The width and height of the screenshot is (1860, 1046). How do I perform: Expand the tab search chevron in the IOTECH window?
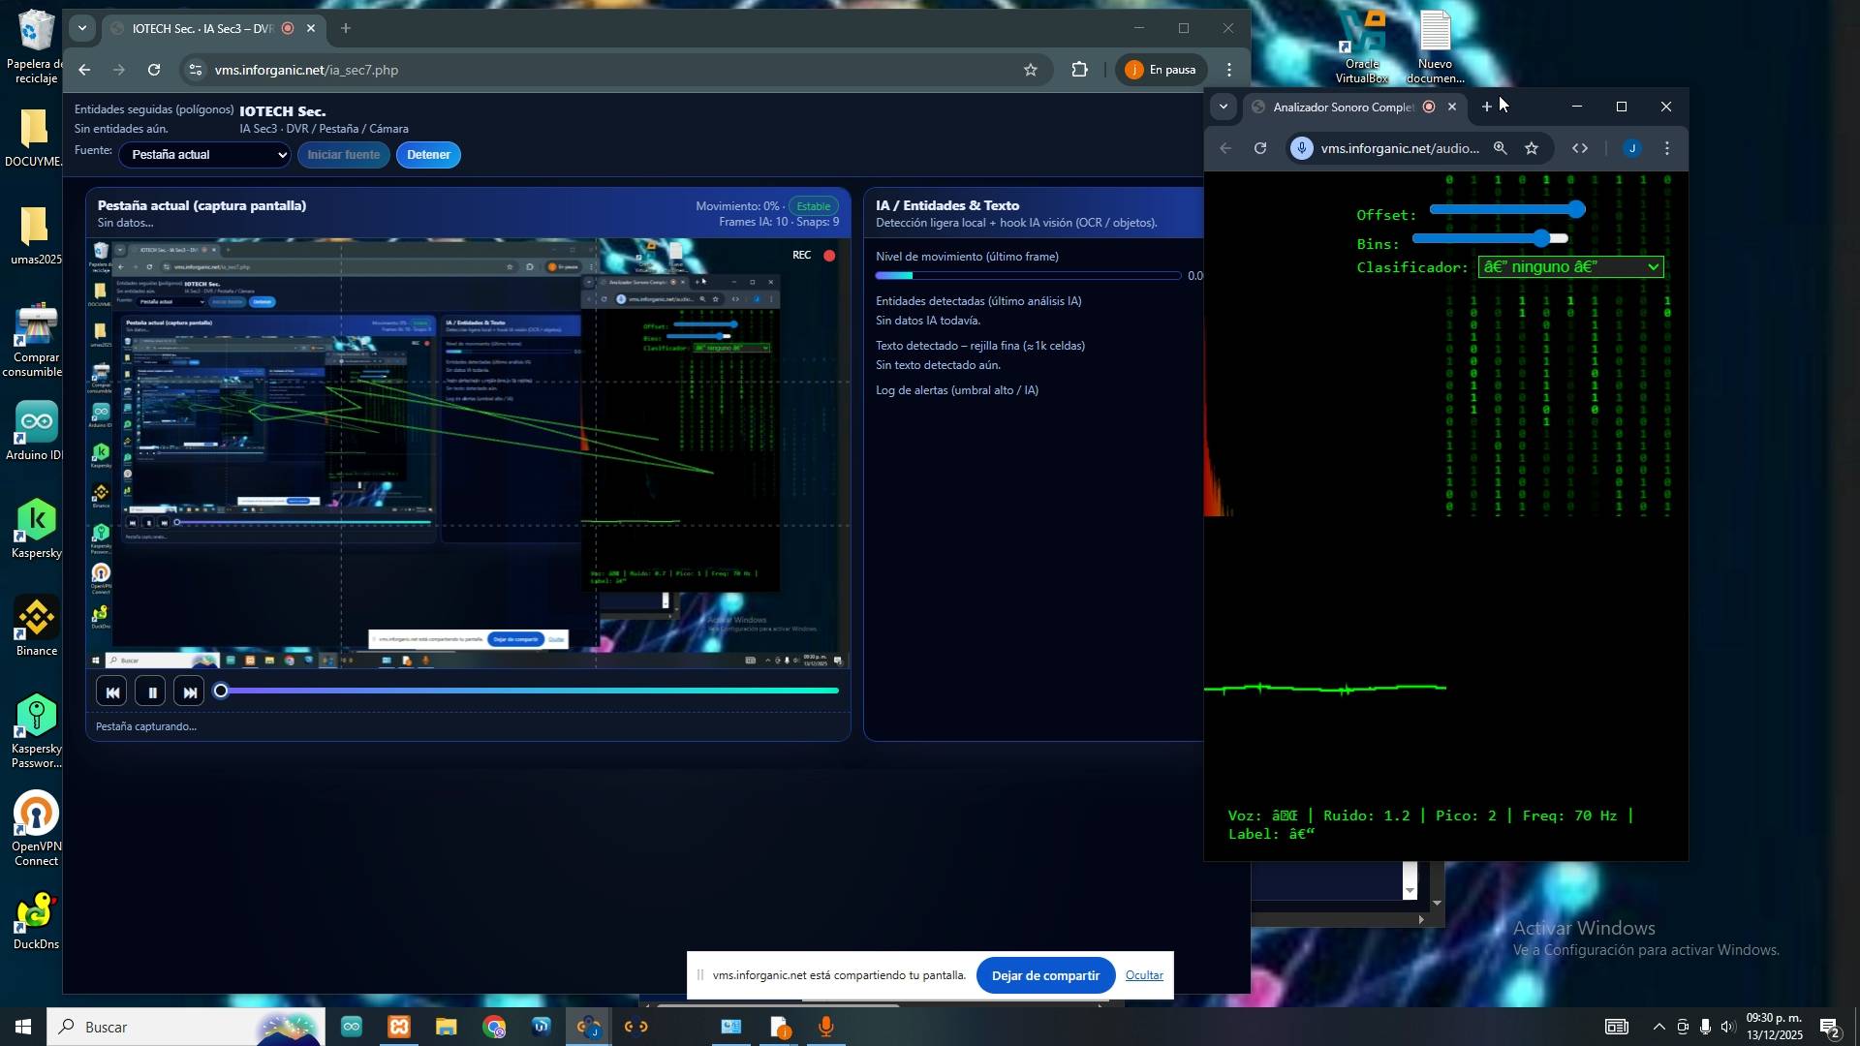pos(82,28)
